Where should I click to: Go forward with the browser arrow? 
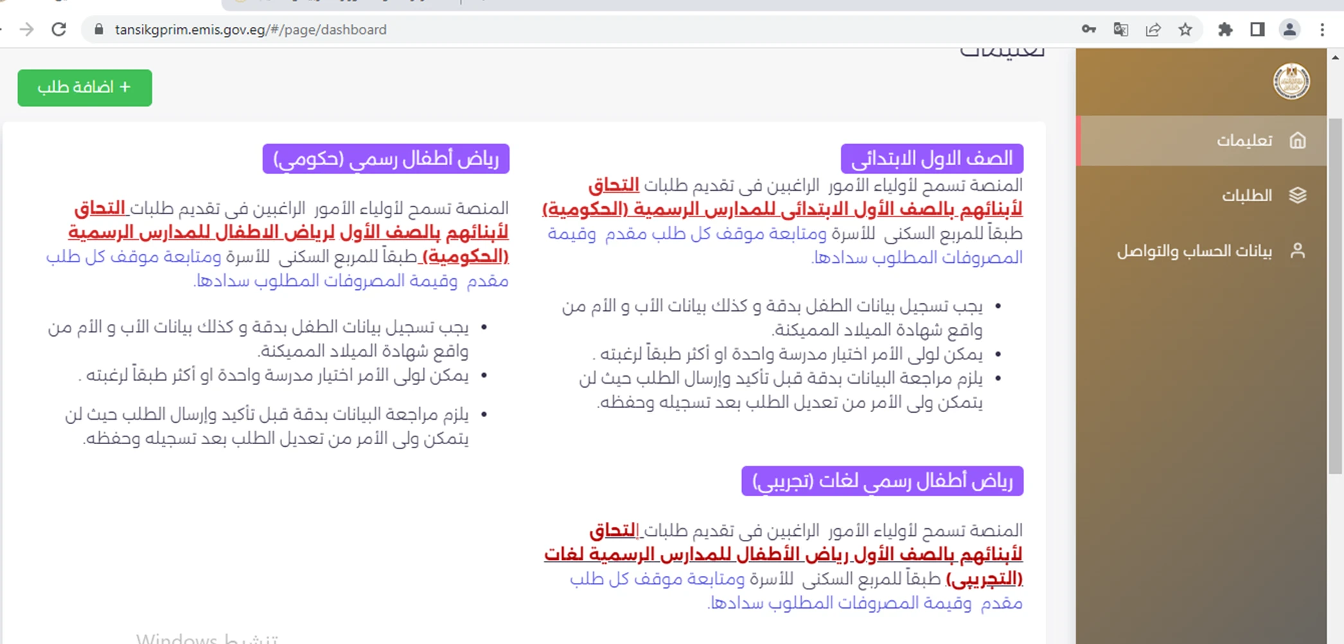coord(26,30)
